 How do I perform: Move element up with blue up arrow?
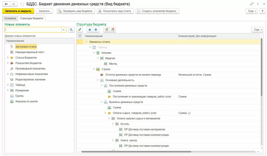point(90,30)
